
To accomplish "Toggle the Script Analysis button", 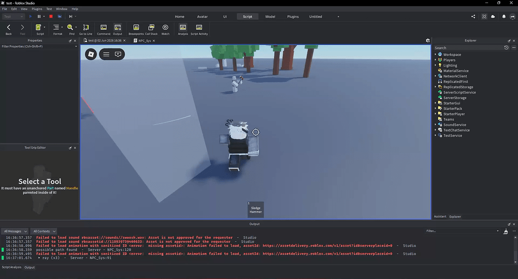I will pyautogui.click(x=183, y=29).
